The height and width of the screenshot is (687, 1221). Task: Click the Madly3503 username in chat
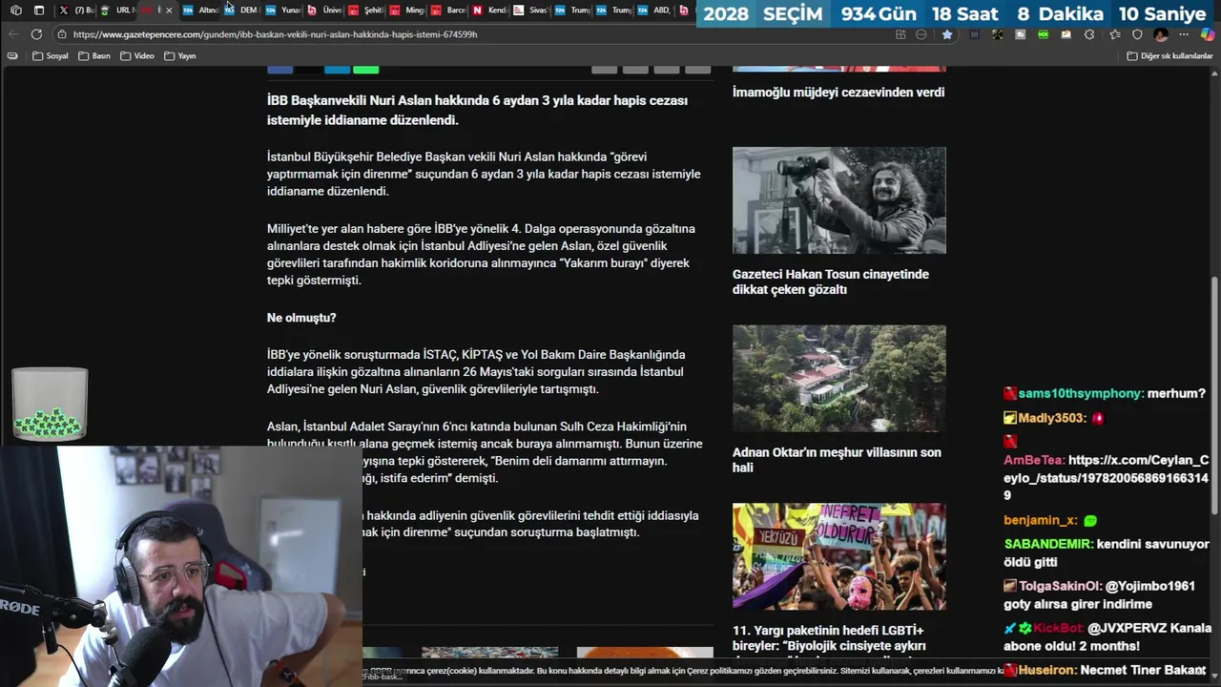(1052, 418)
